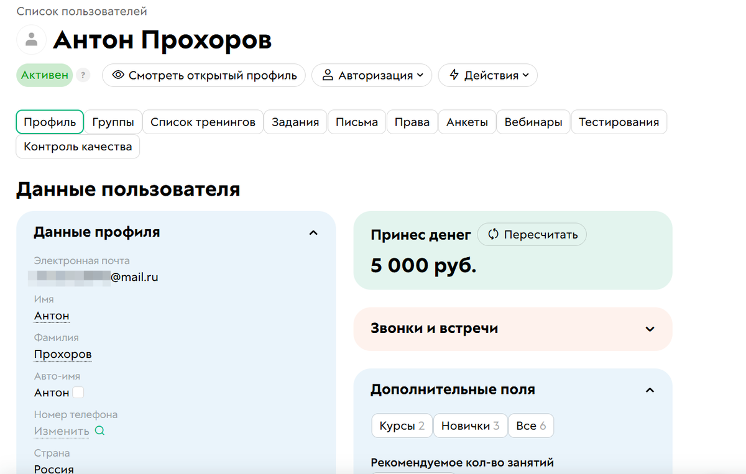Viewport: 746px width, 474px height.
Task: Switch to the "Группы" tab
Action: coord(113,122)
